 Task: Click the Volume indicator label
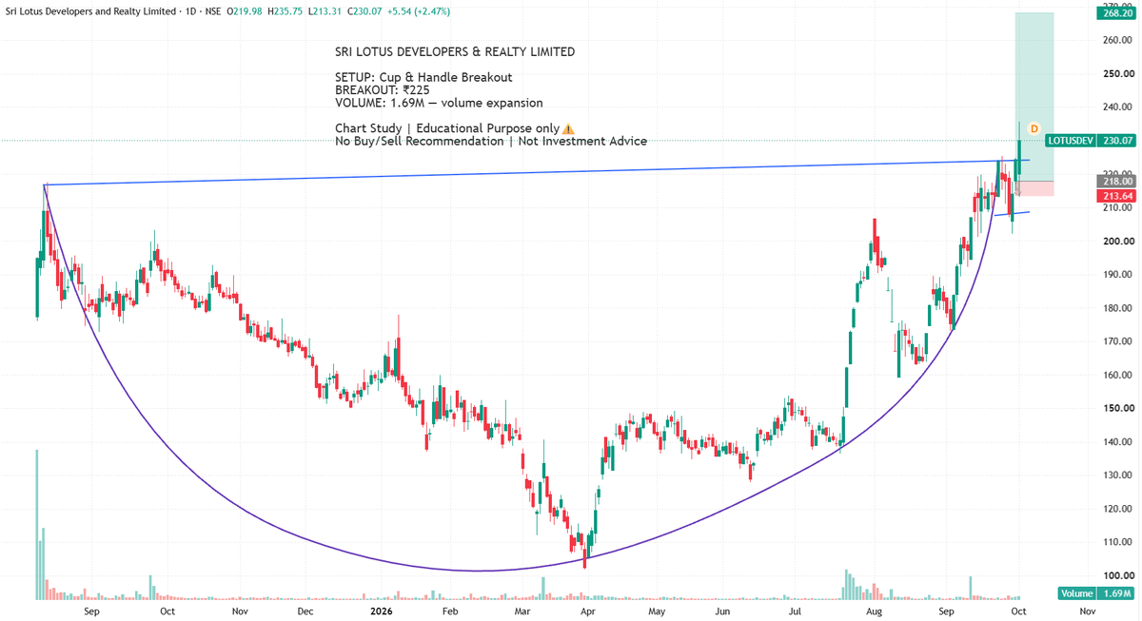(x=1076, y=593)
